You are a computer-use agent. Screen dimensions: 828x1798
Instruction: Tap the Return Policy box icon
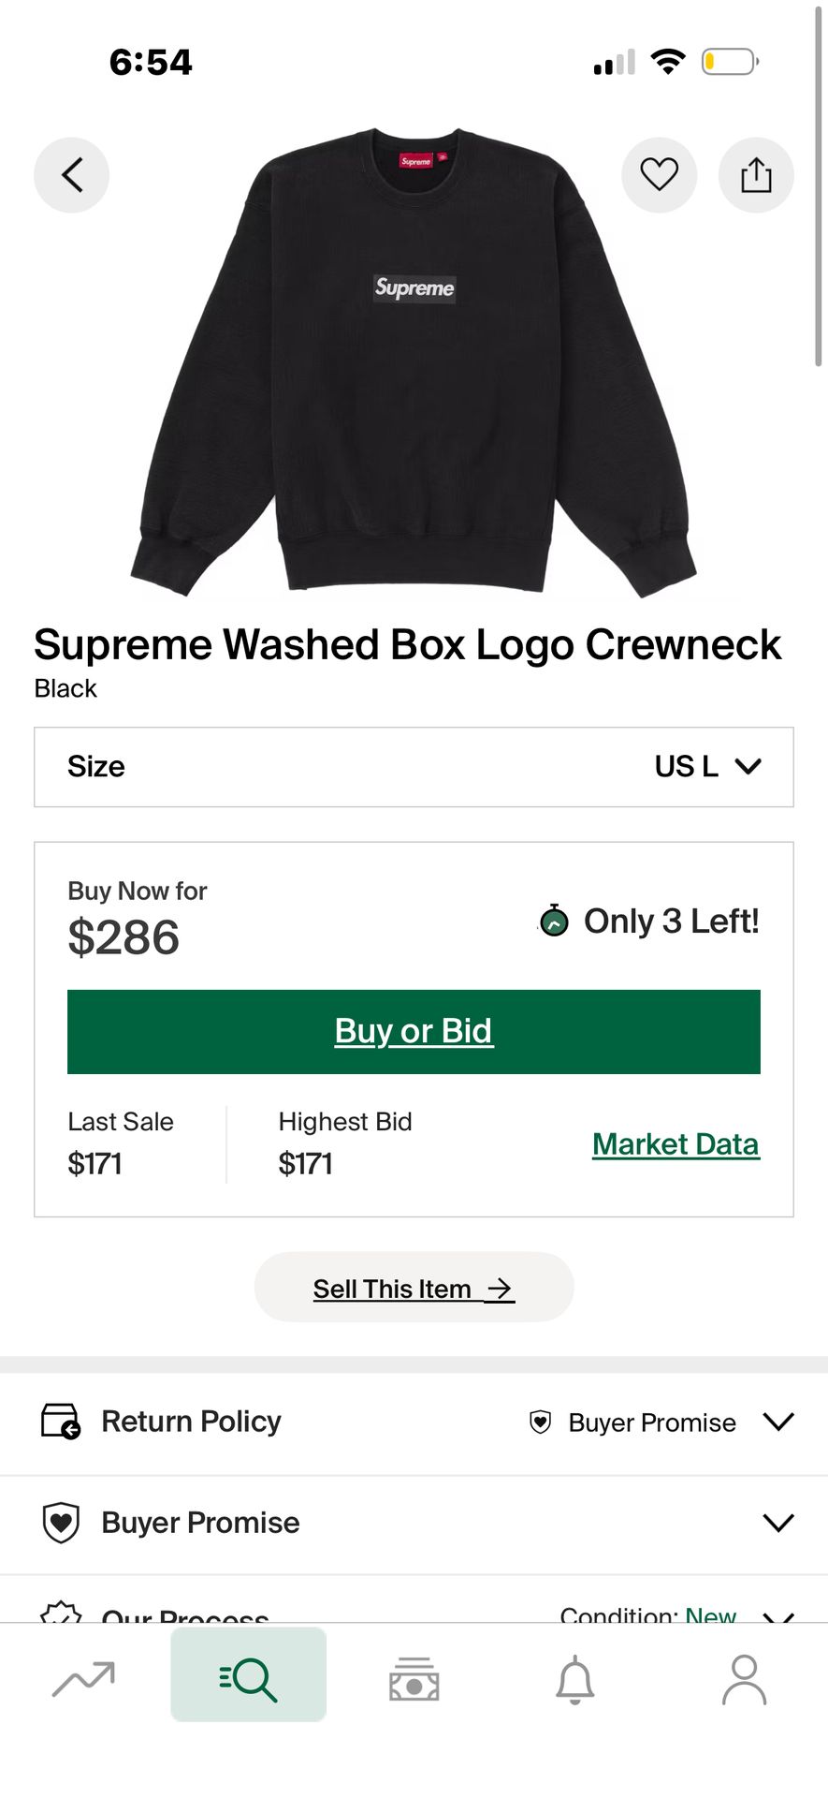pos(61,1422)
